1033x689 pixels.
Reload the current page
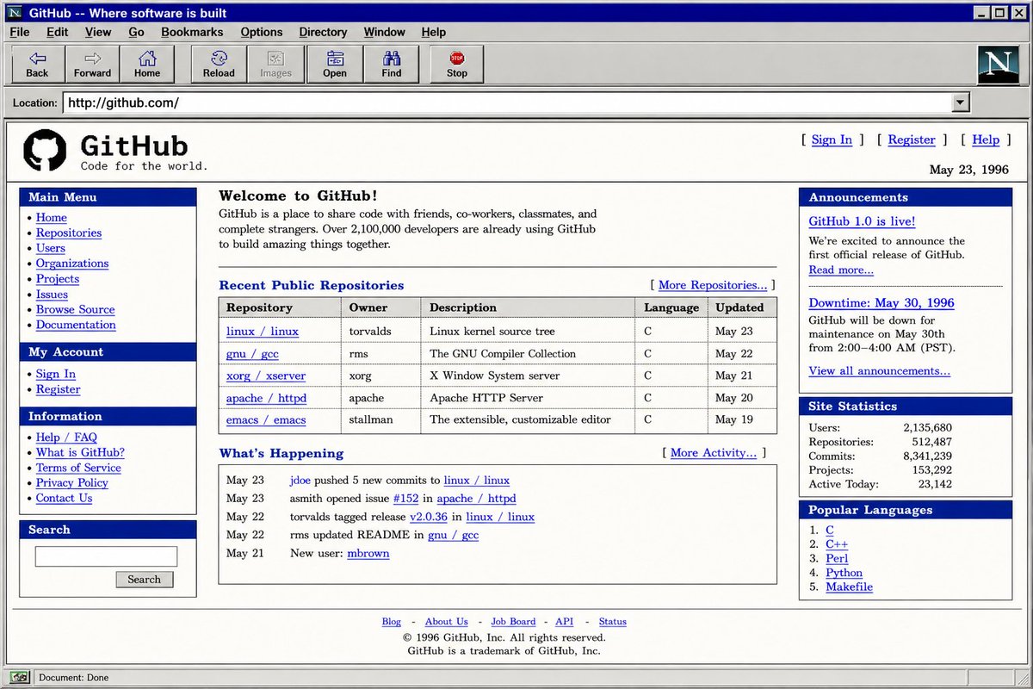coord(219,64)
